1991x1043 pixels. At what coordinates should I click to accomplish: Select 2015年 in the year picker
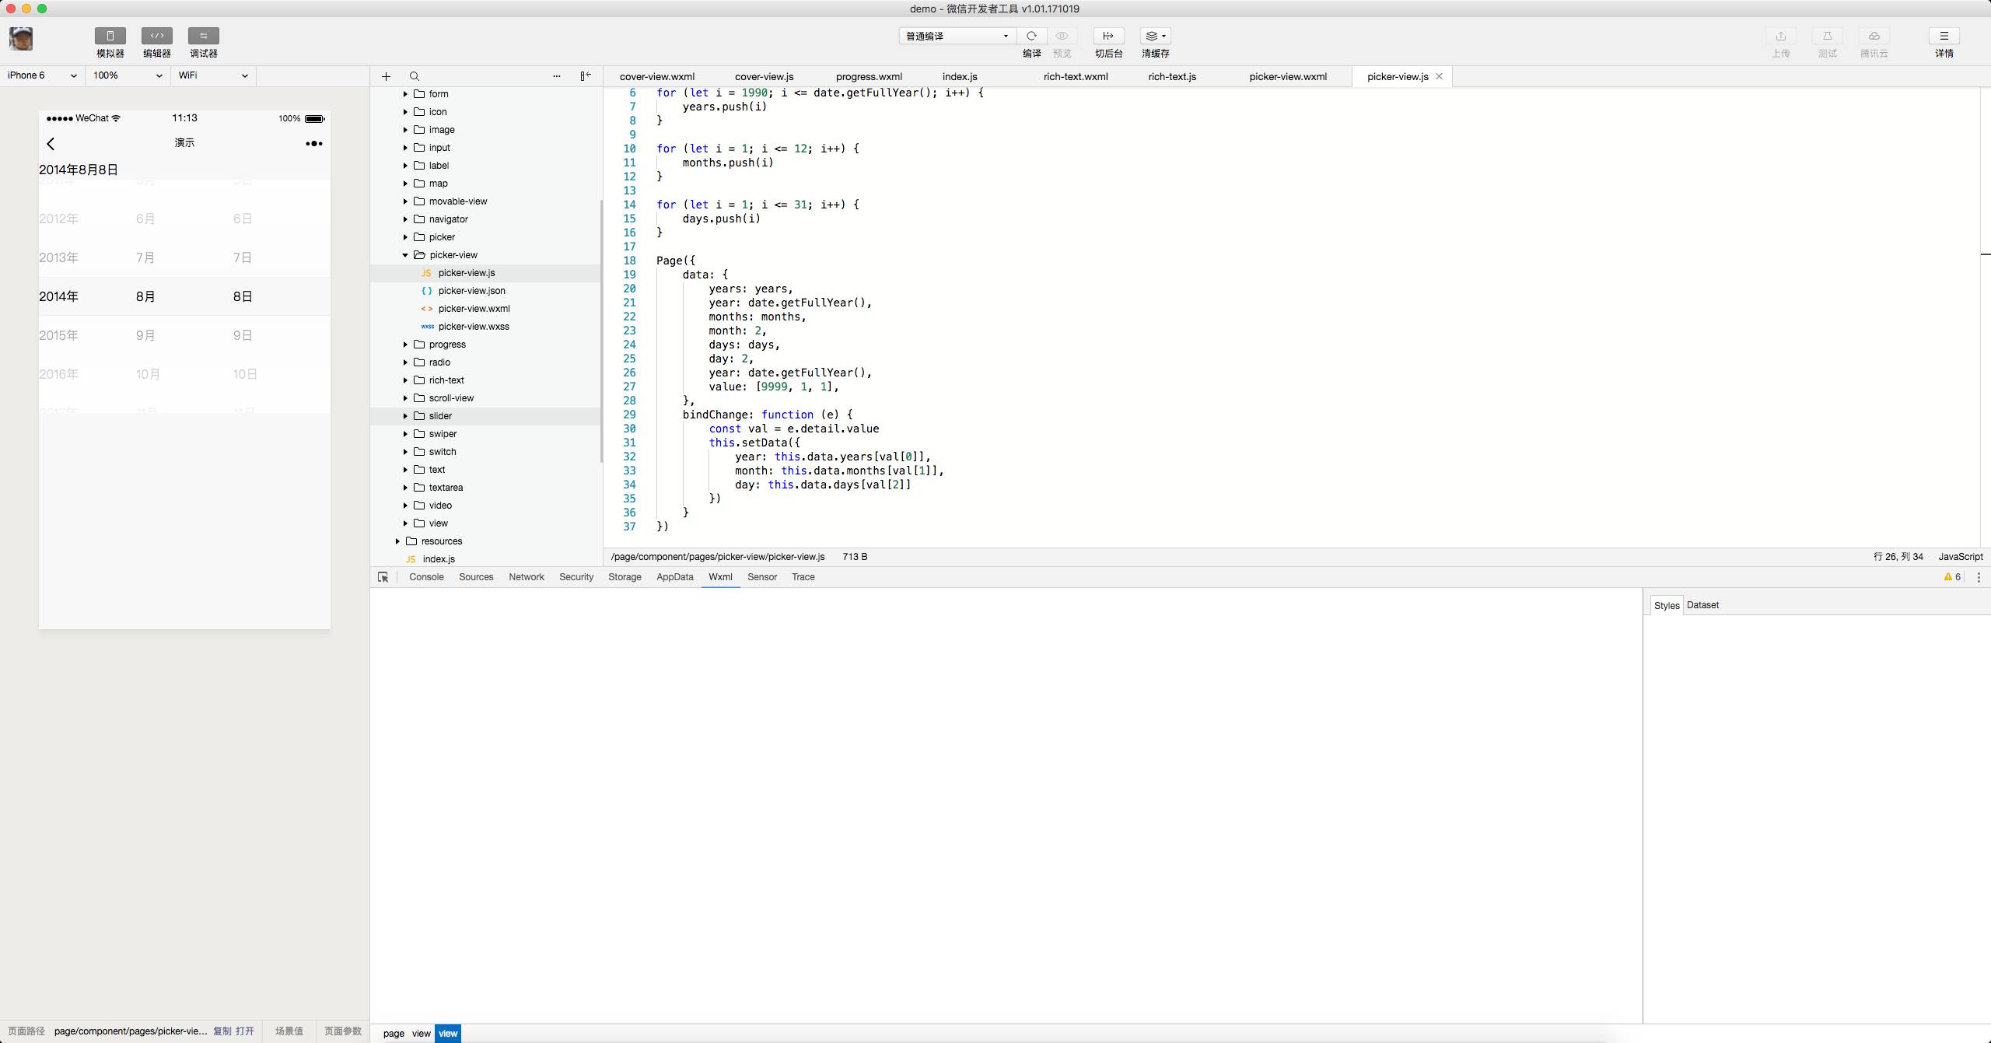point(58,335)
